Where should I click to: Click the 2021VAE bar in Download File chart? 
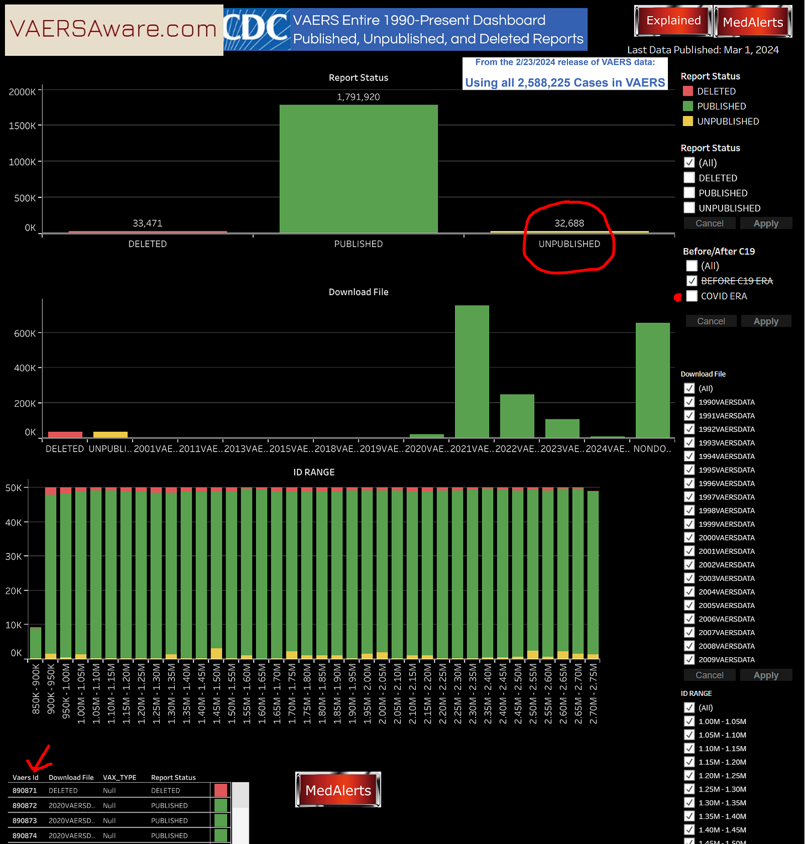tap(472, 371)
